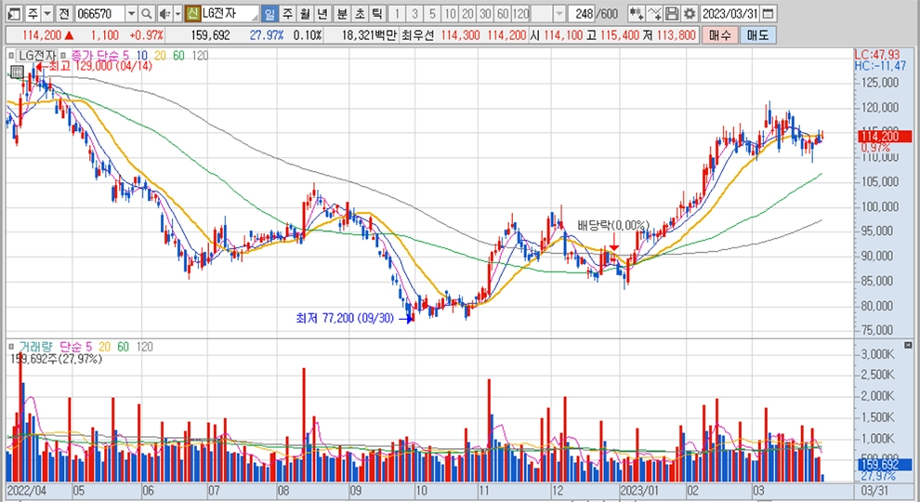Click the HC:-11.47 indicator text
The height and width of the screenshot is (502, 920).
[880, 66]
